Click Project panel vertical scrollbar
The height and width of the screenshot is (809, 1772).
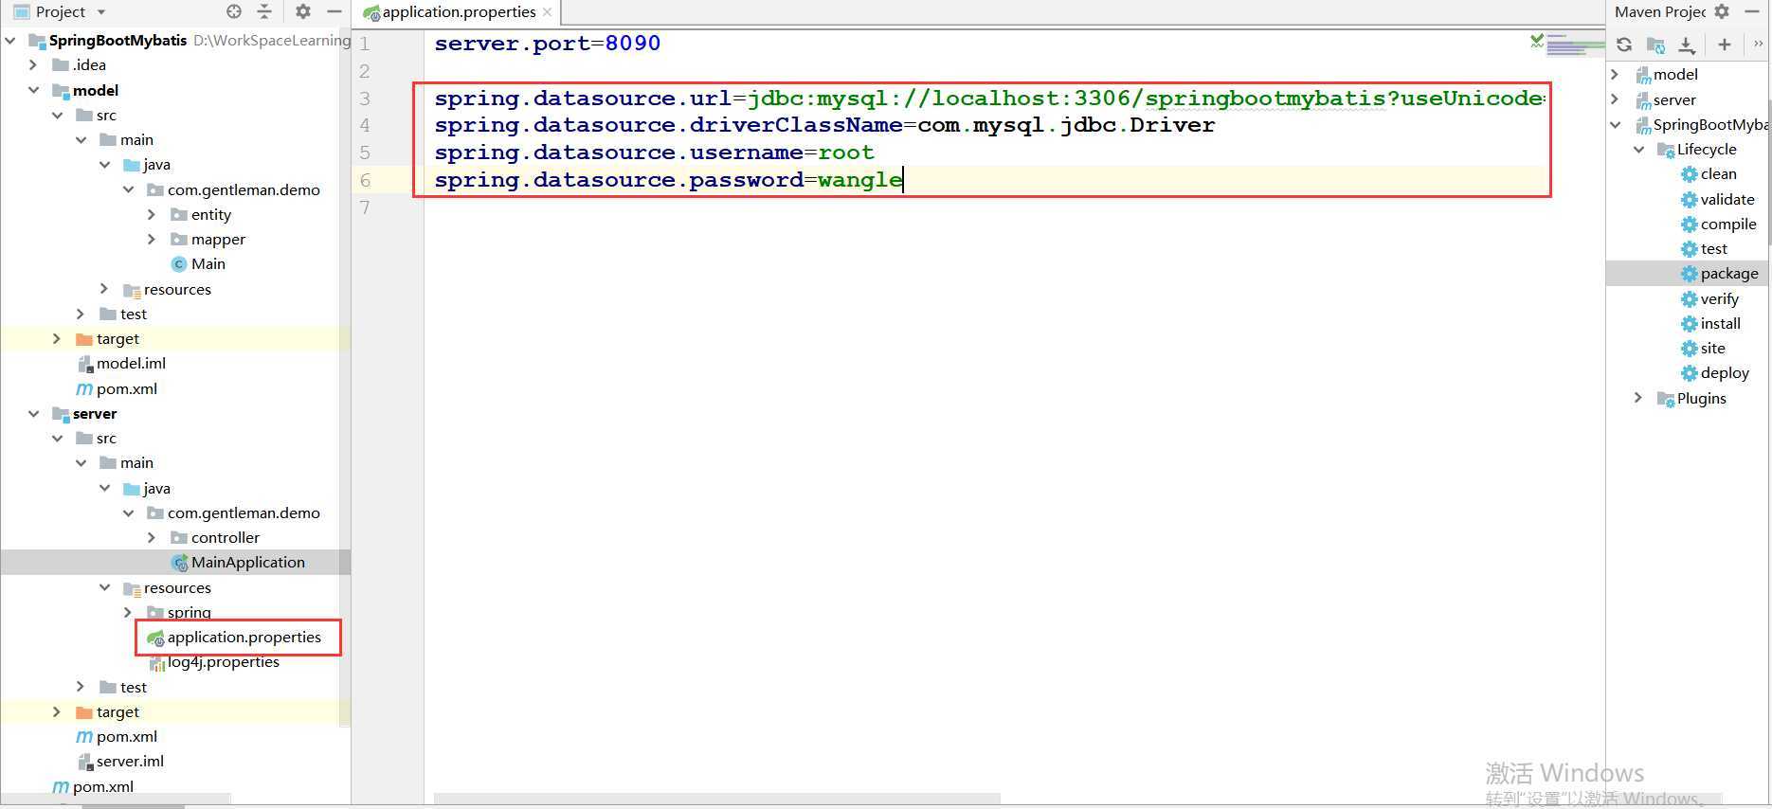[x=346, y=379]
